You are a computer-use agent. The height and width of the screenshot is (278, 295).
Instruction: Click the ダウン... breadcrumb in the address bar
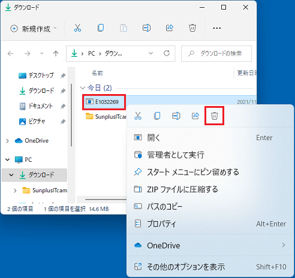pos(113,53)
